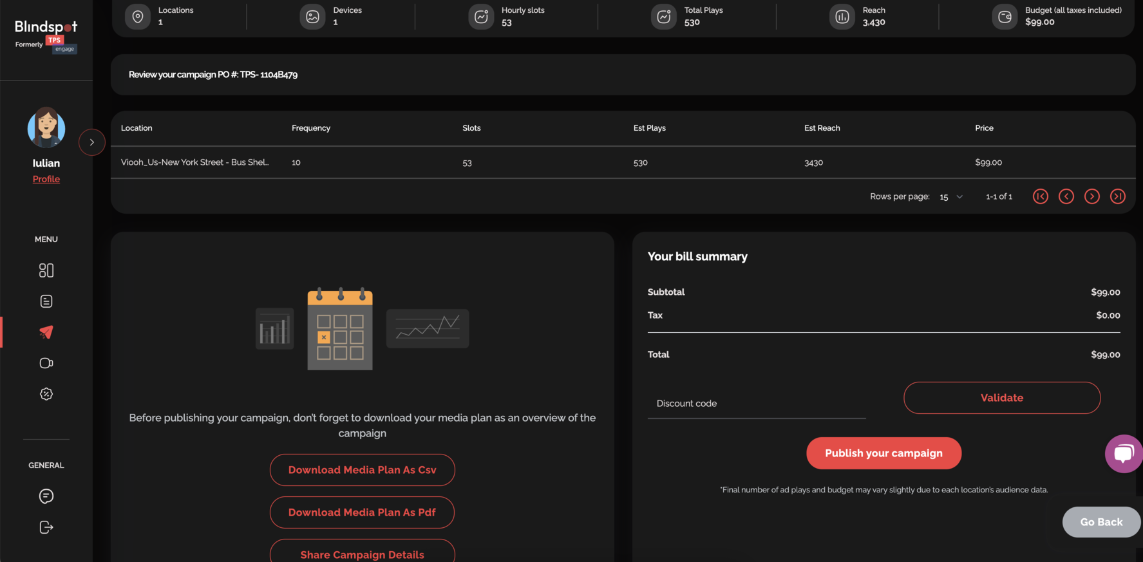Go to the previous table page
Screen dimensions: 1143x562
[x=1066, y=196]
